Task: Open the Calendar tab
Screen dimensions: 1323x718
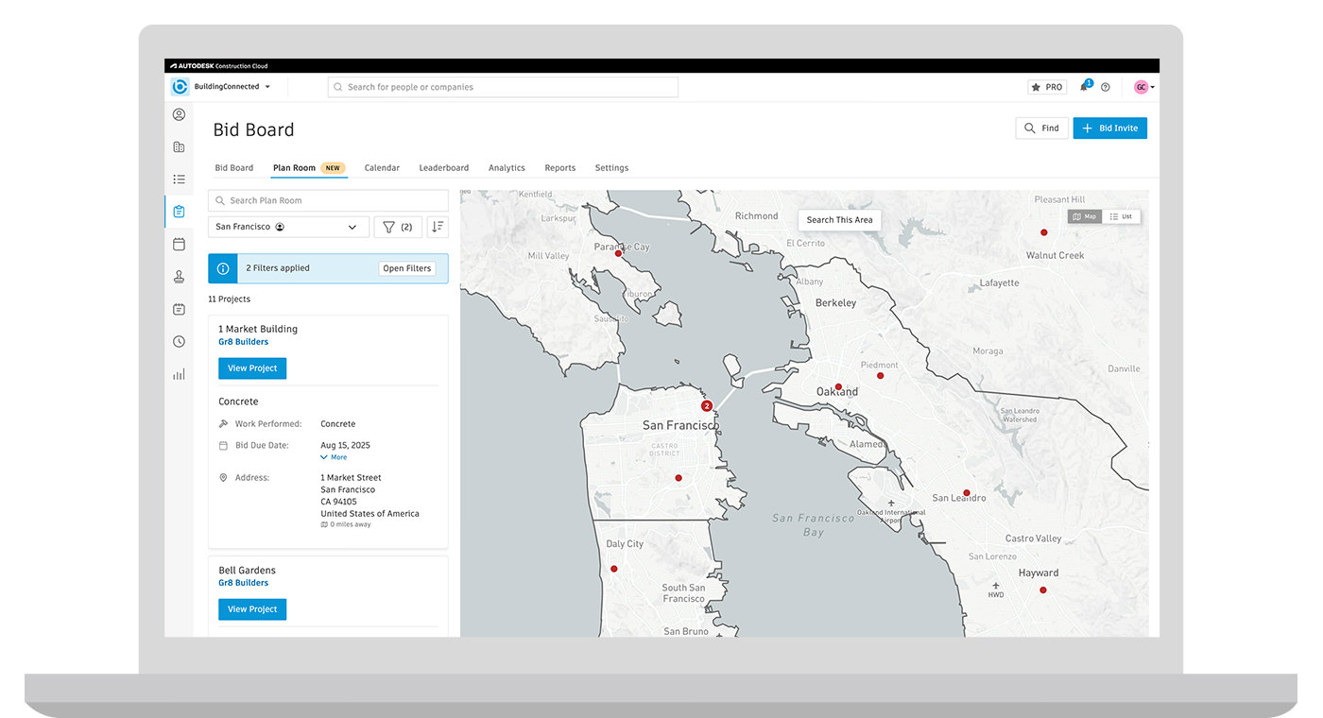Action: tap(382, 168)
